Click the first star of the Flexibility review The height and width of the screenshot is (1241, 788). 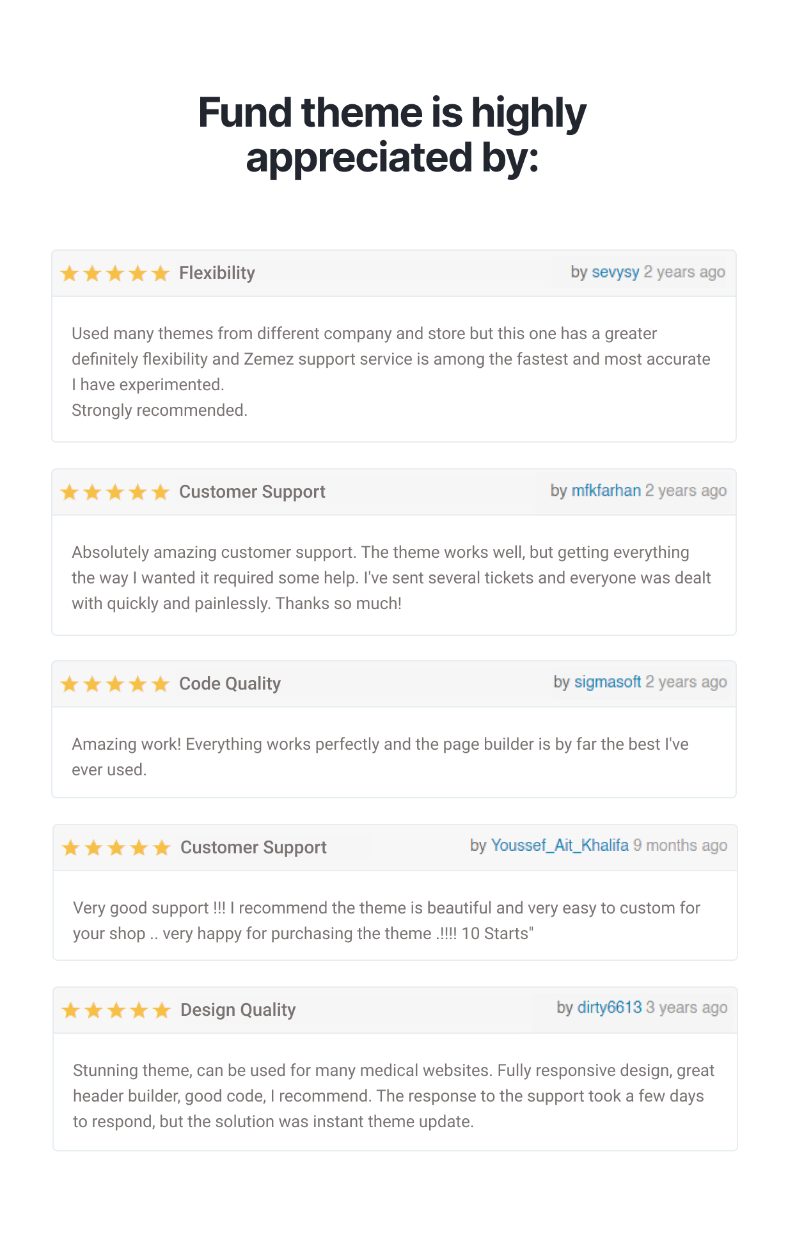tap(69, 274)
